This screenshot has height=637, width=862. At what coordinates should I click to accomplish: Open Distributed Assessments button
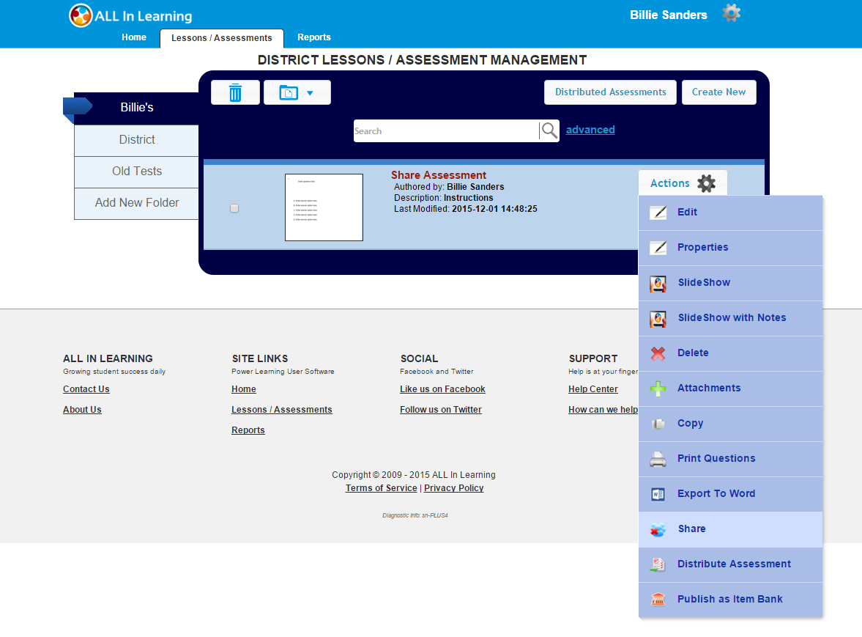[x=610, y=92]
